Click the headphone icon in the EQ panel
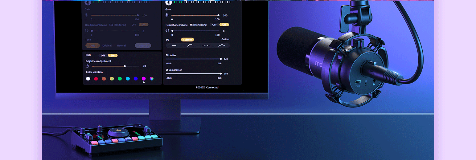476x160 pixels. [167, 31]
